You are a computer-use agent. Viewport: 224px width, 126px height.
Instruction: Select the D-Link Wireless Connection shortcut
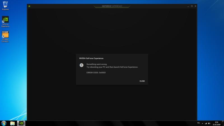click(5, 36)
